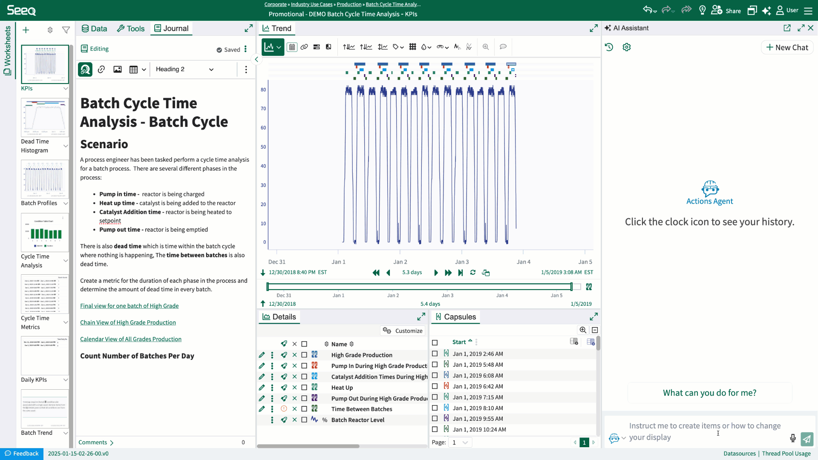The image size is (818, 460).
Task: Select the Capsules panel tab
Action: click(455, 317)
